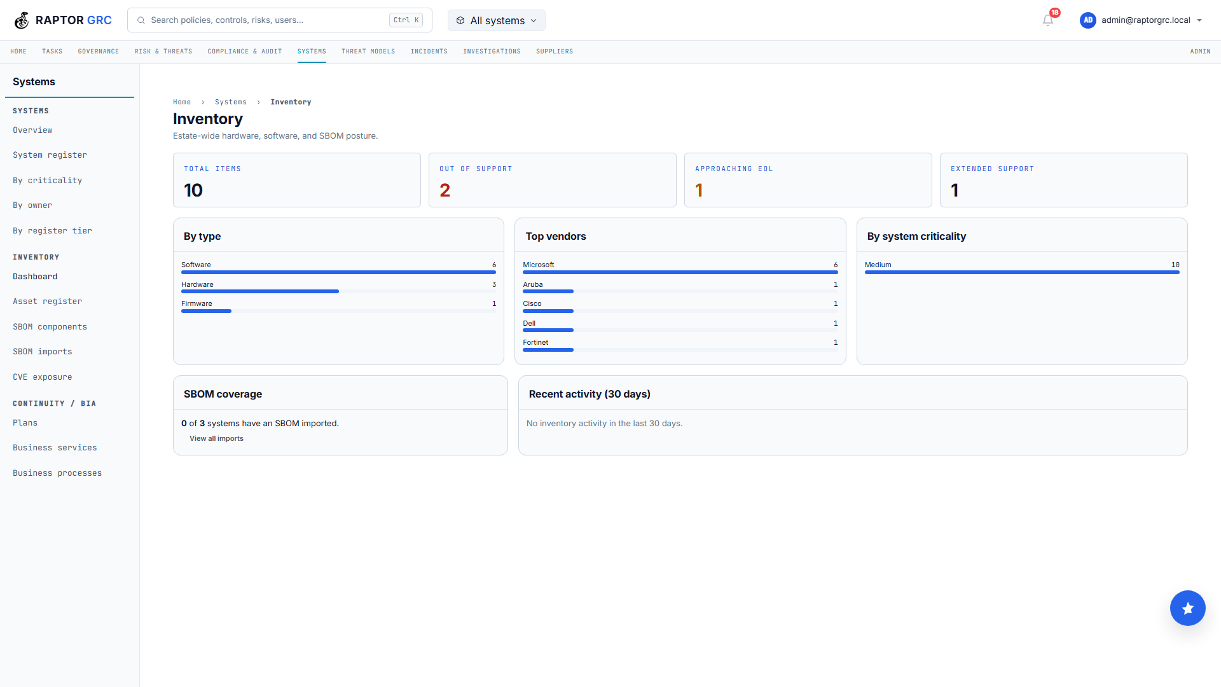Screen dimensions: 1221x687
Task: Open the admin@raptorgrc.local account menu
Action: coord(1142,20)
